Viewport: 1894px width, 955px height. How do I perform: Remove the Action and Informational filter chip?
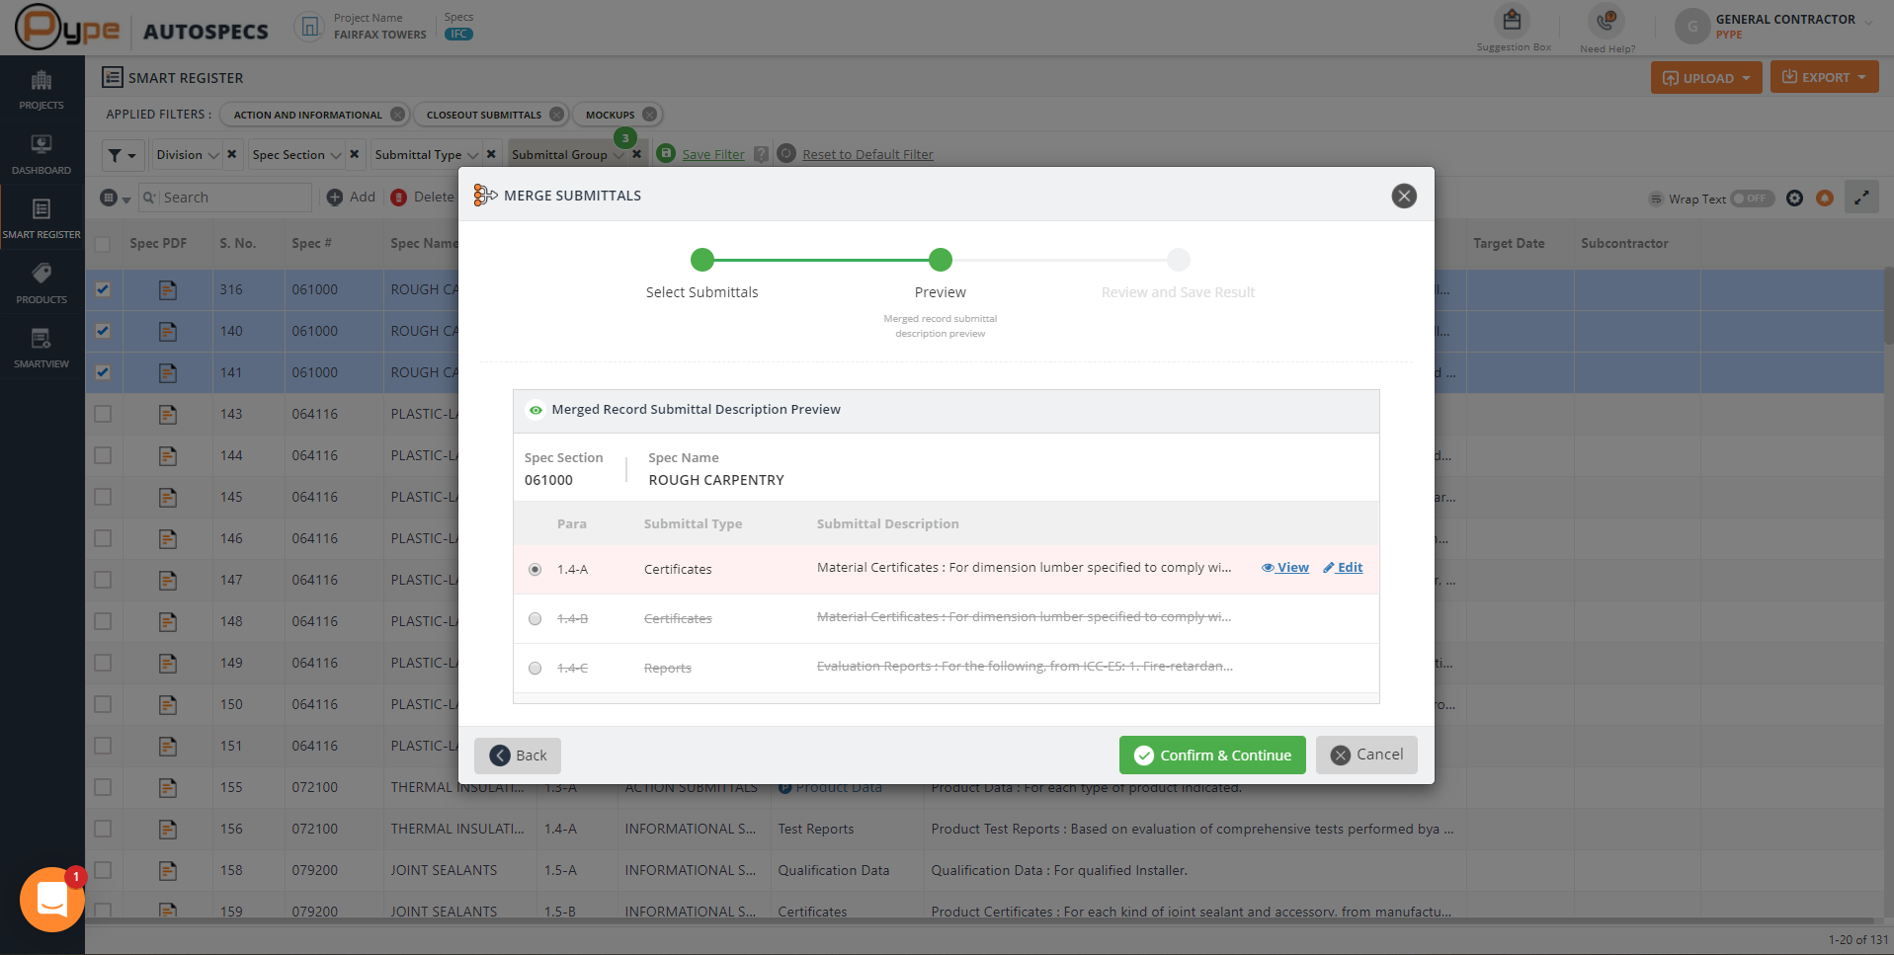pyautogui.click(x=397, y=115)
